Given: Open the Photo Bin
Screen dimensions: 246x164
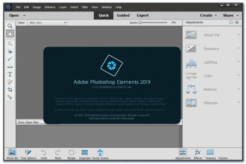Looking at the screenshot, I should pos(12,154).
